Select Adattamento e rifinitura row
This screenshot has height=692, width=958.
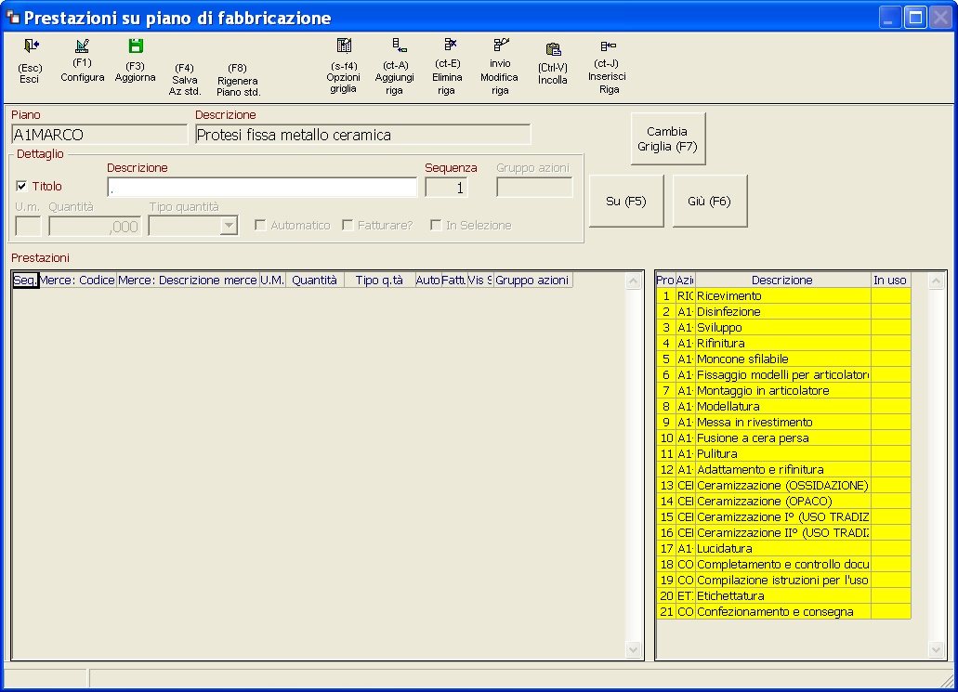[783, 470]
